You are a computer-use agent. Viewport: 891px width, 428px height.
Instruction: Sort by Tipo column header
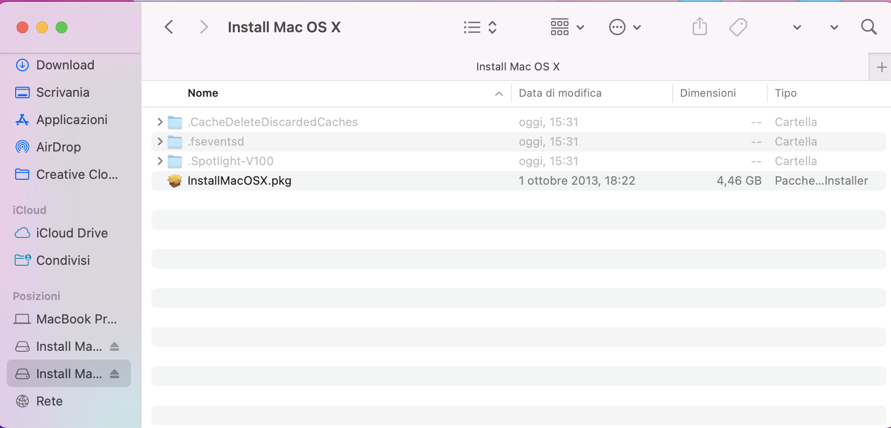tap(785, 93)
